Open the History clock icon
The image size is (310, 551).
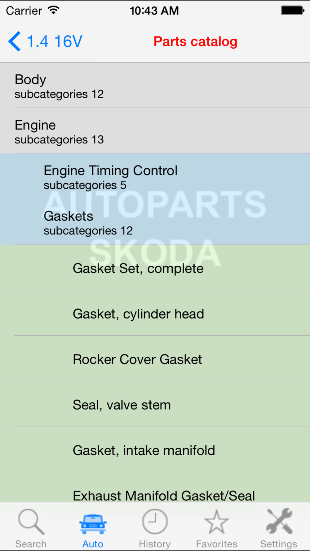(155, 522)
